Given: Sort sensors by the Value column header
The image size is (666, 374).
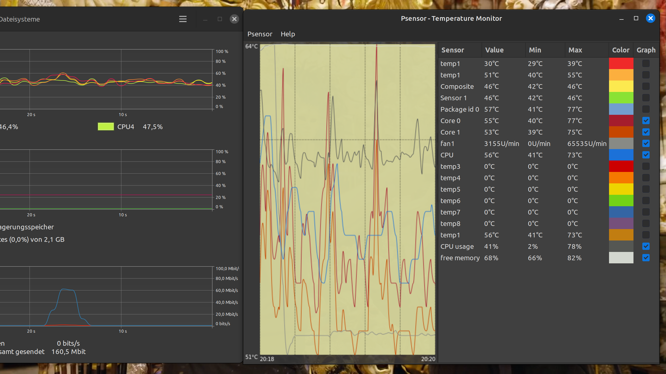Looking at the screenshot, I should (494, 50).
